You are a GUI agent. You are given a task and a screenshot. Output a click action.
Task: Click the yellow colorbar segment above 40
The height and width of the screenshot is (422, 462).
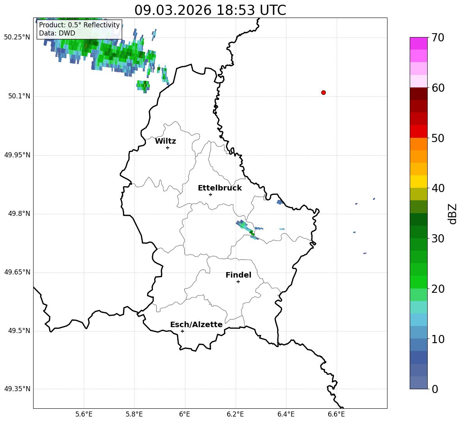pos(418,182)
